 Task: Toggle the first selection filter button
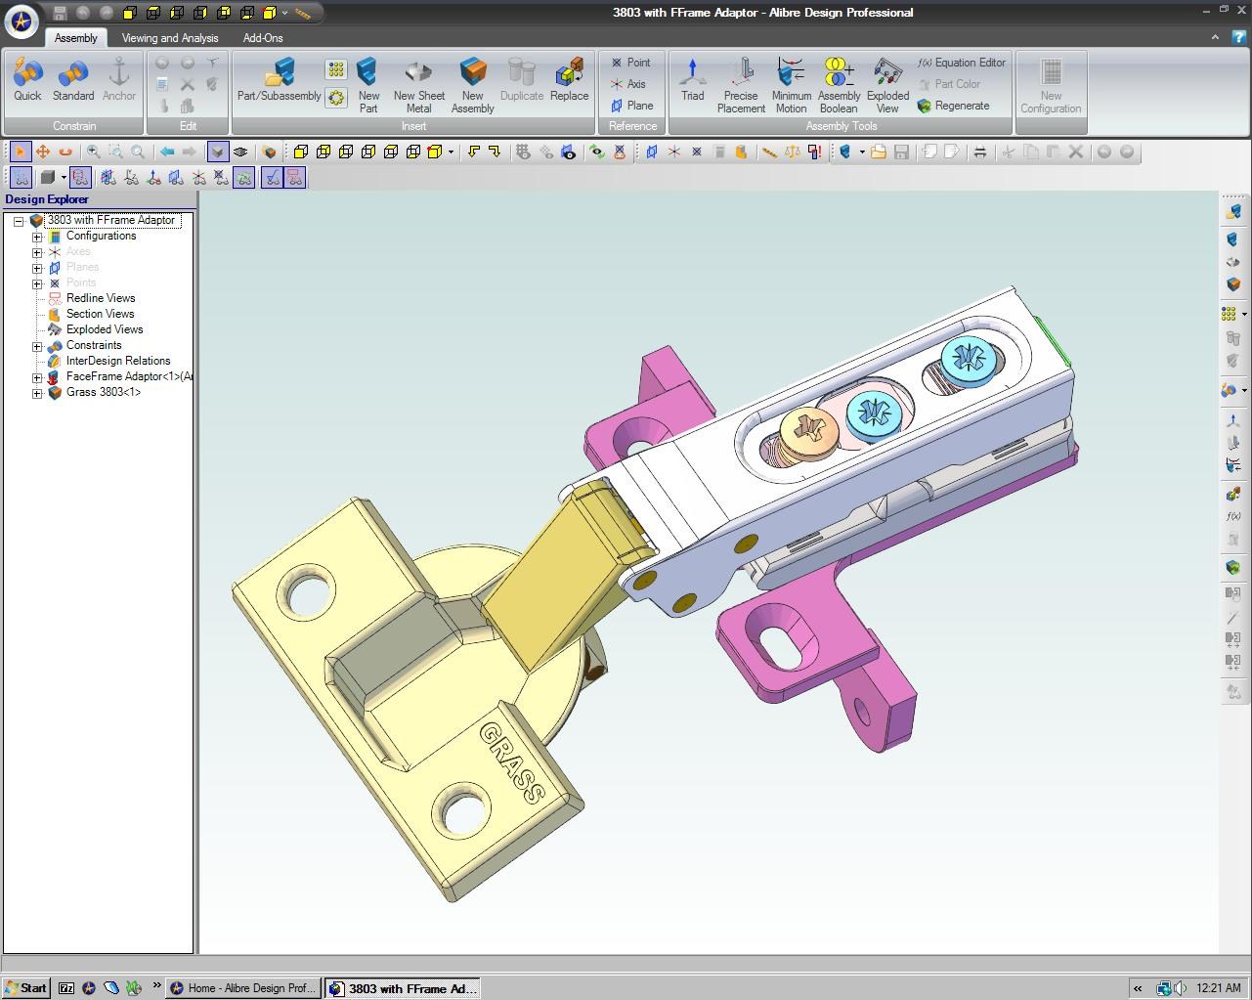(20, 177)
